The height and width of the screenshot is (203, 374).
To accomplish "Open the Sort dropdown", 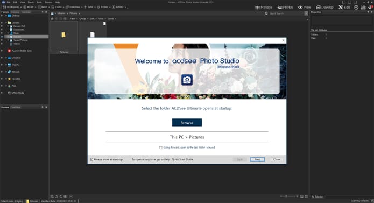I will pos(93,19).
